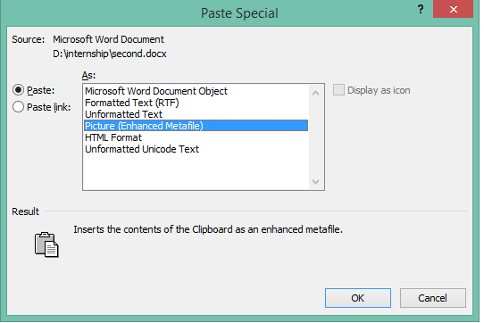Click the Paste Special title bar
The height and width of the screenshot is (323, 484).
coord(239,13)
